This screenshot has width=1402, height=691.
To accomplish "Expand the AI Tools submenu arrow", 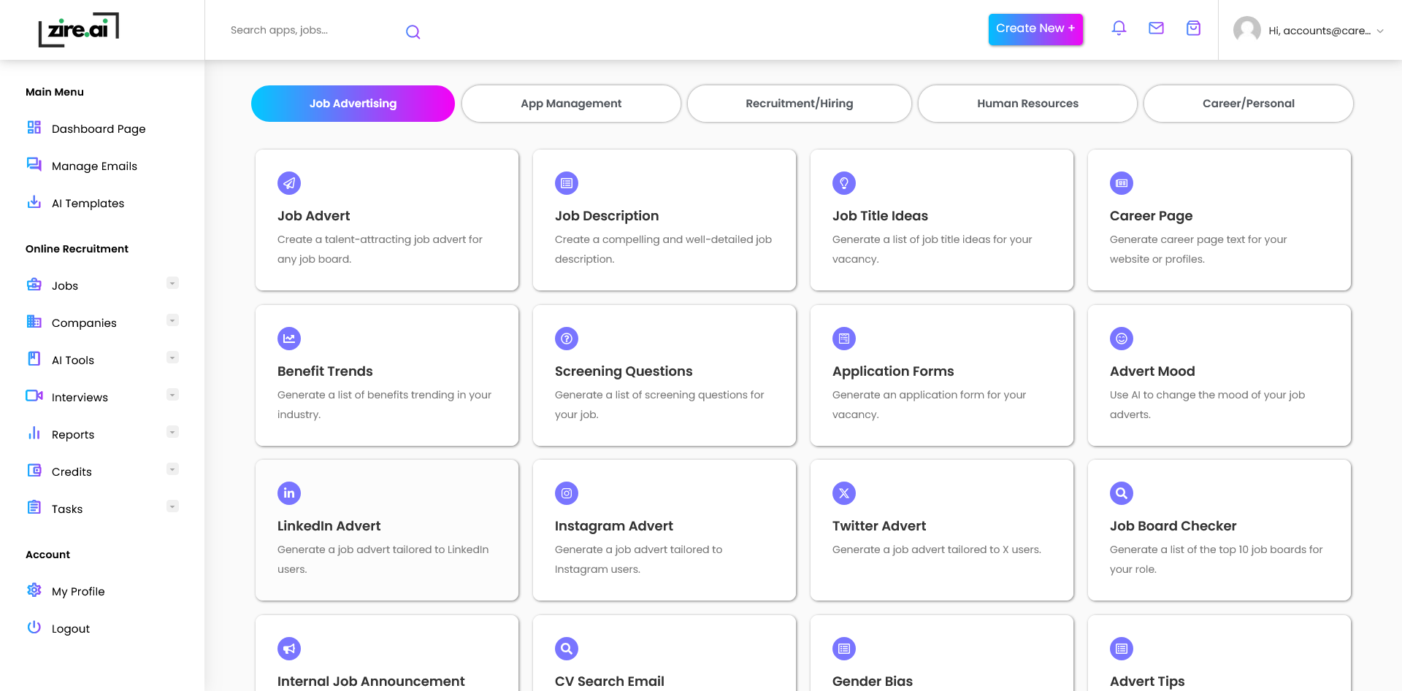I will [x=172, y=358].
